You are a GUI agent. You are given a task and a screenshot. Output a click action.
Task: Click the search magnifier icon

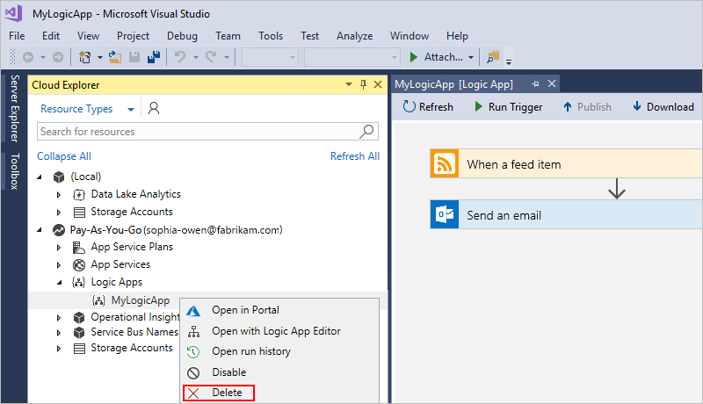(x=369, y=132)
